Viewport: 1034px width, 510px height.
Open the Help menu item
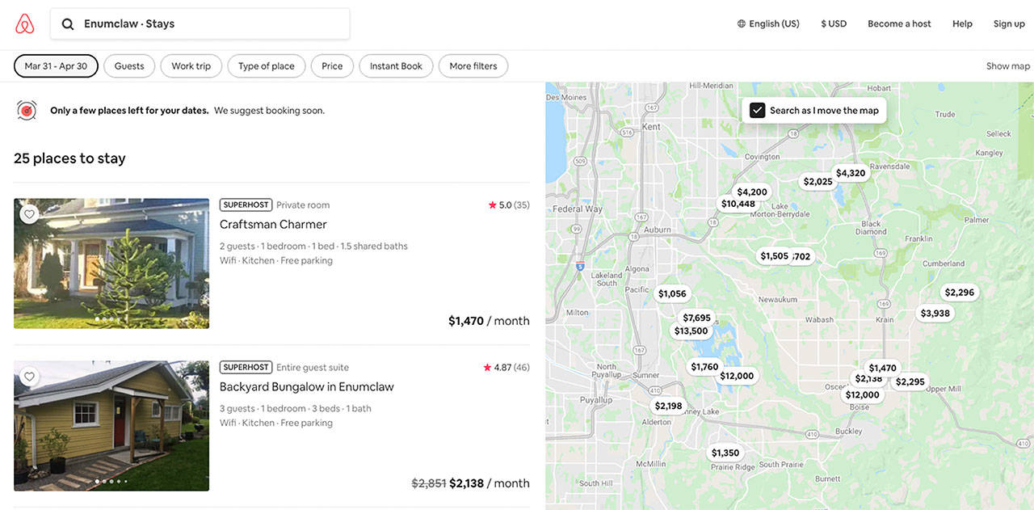962,24
